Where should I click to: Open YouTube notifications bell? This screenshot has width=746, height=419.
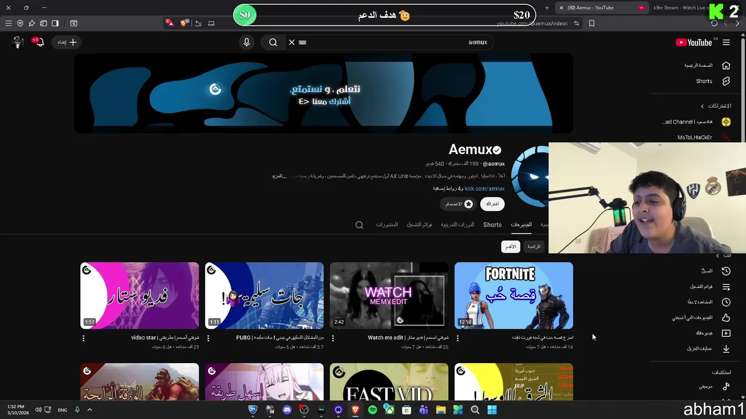39,42
